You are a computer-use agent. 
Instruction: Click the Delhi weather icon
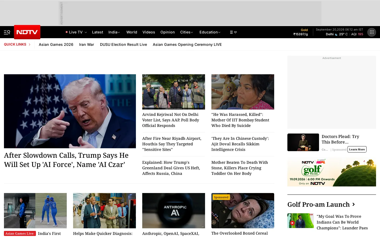[336, 34]
